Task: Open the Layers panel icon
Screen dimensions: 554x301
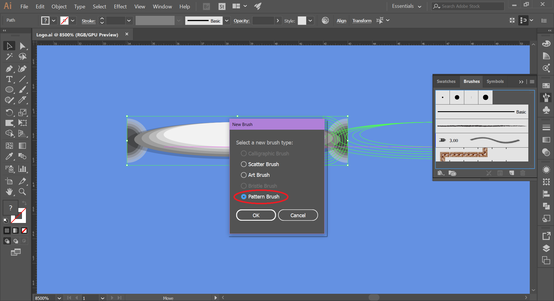Action: click(546, 248)
